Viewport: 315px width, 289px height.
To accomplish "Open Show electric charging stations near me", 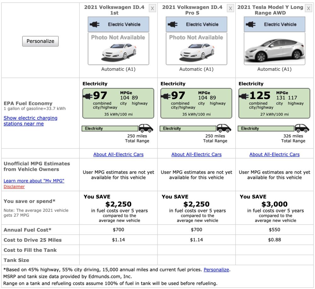I will click(x=30, y=121).
